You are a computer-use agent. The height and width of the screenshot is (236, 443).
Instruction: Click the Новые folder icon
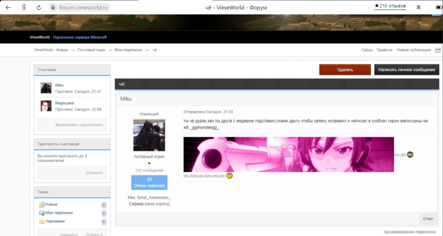pos(42,204)
